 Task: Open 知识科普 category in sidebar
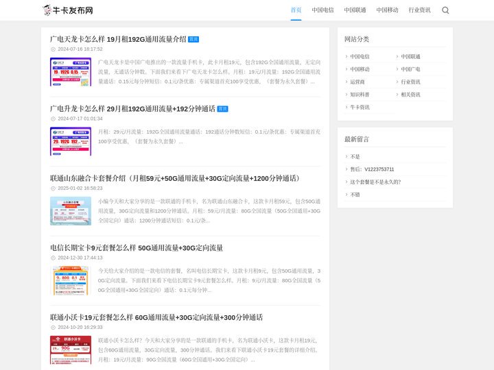click(x=360, y=95)
